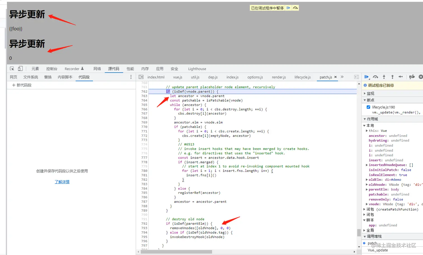
Task: Click the horizontal scrollbar right arrow
Action: point(354,252)
